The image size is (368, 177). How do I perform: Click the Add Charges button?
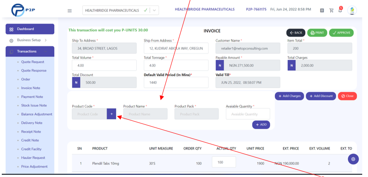(290, 96)
